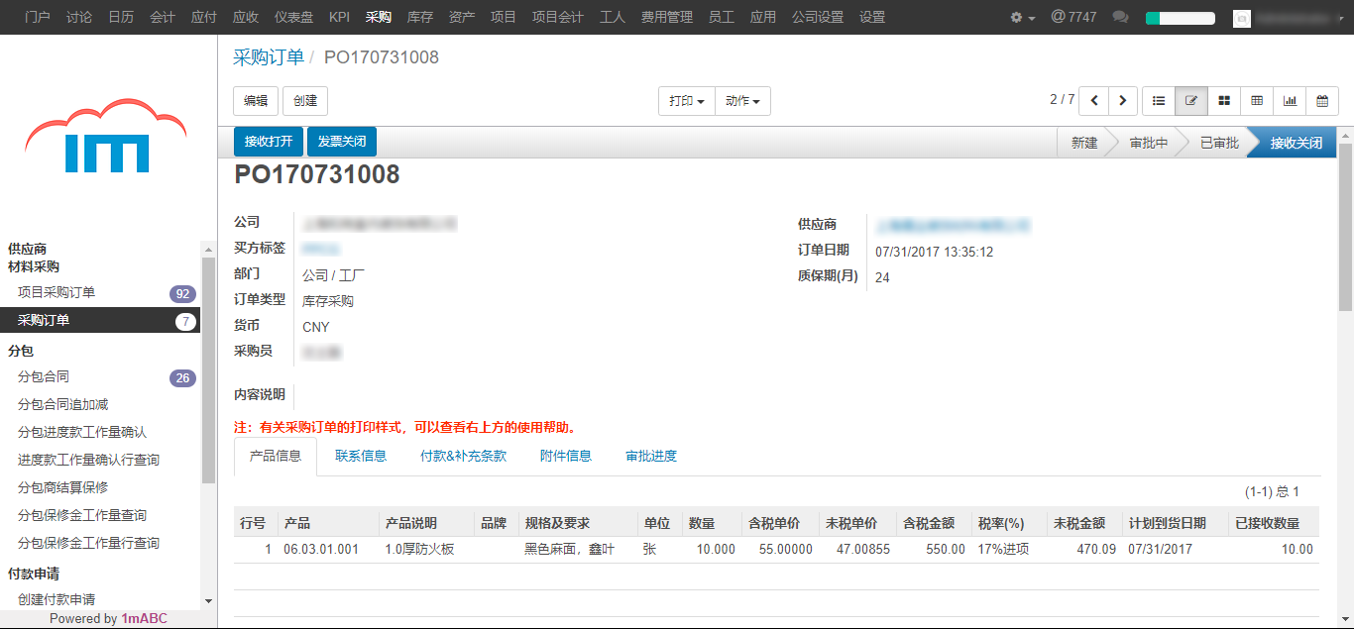
Task: Click the 1m cloud logo
Action: 106,137
